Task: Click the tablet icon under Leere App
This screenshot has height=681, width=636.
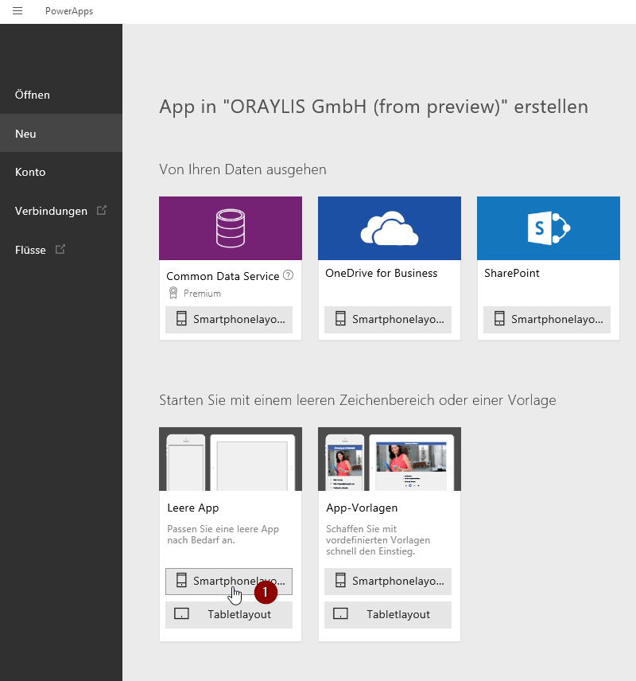Action: [x=181, y=613]
